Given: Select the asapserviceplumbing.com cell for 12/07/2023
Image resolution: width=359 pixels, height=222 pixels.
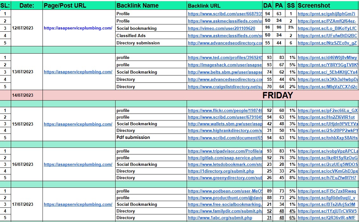Looking at the screenshot, I should (79, 28).
